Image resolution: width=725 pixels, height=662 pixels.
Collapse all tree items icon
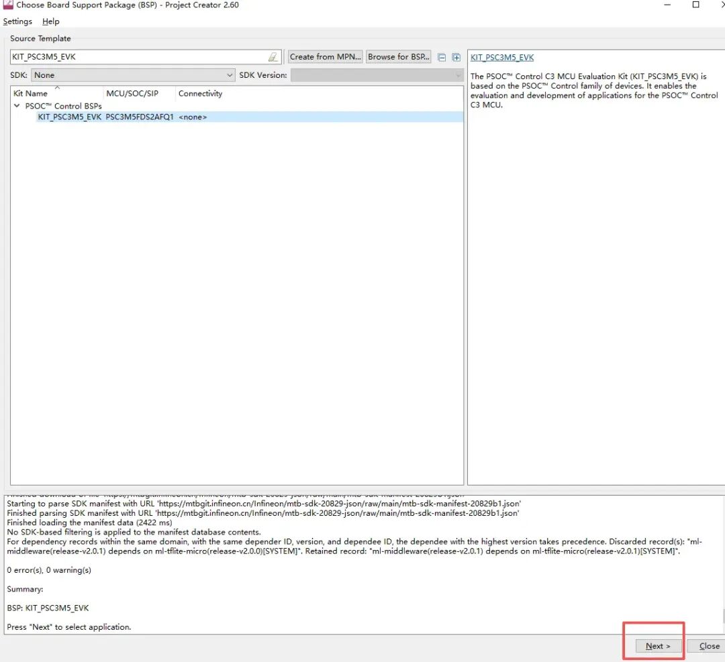click(x=442, y=57)
